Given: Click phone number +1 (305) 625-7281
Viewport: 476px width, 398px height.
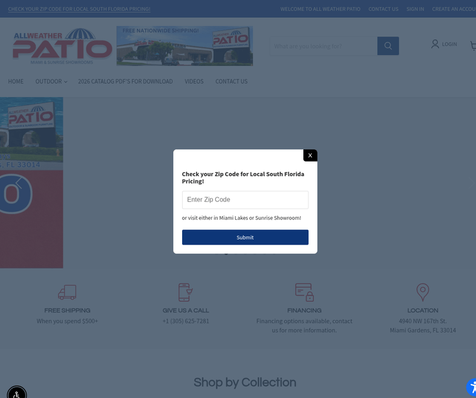Looking at the screenshot, I should (186, 321).
